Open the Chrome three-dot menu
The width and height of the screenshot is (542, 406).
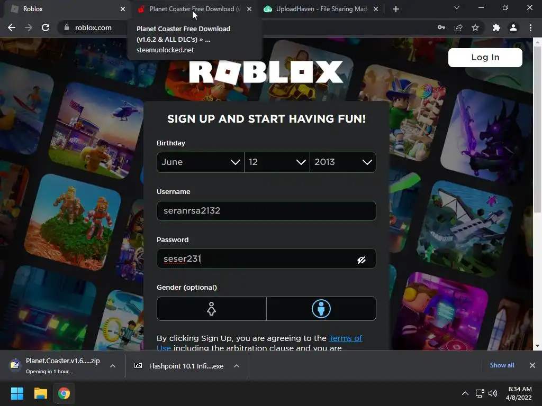530,27
